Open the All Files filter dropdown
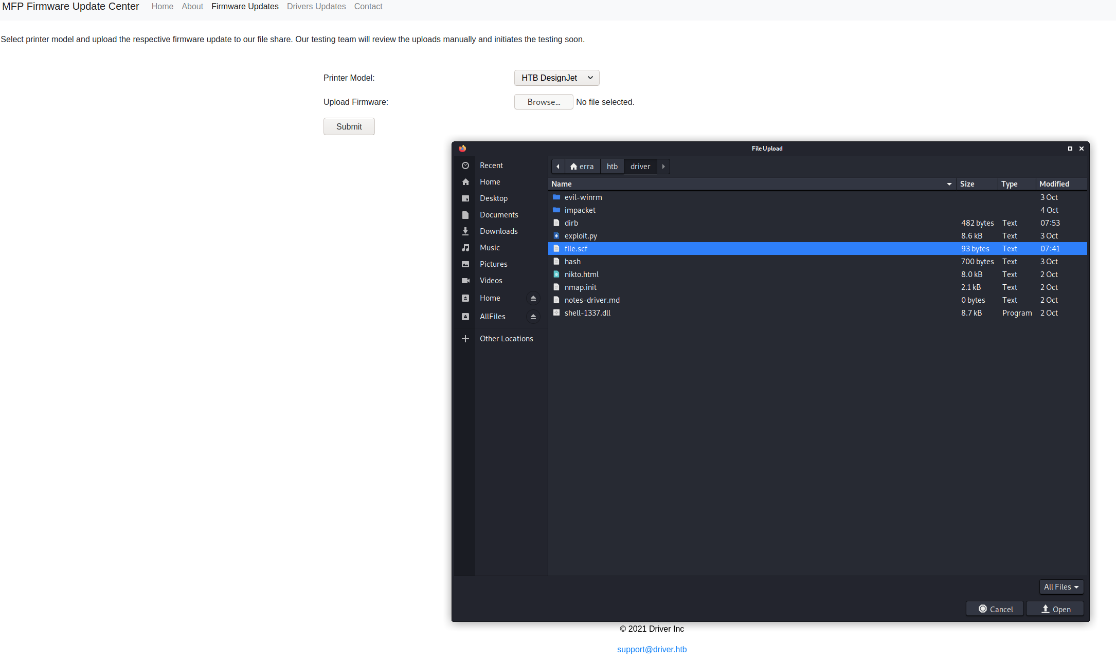The height and width of the screenshot is (661, 1116). 1061,587
